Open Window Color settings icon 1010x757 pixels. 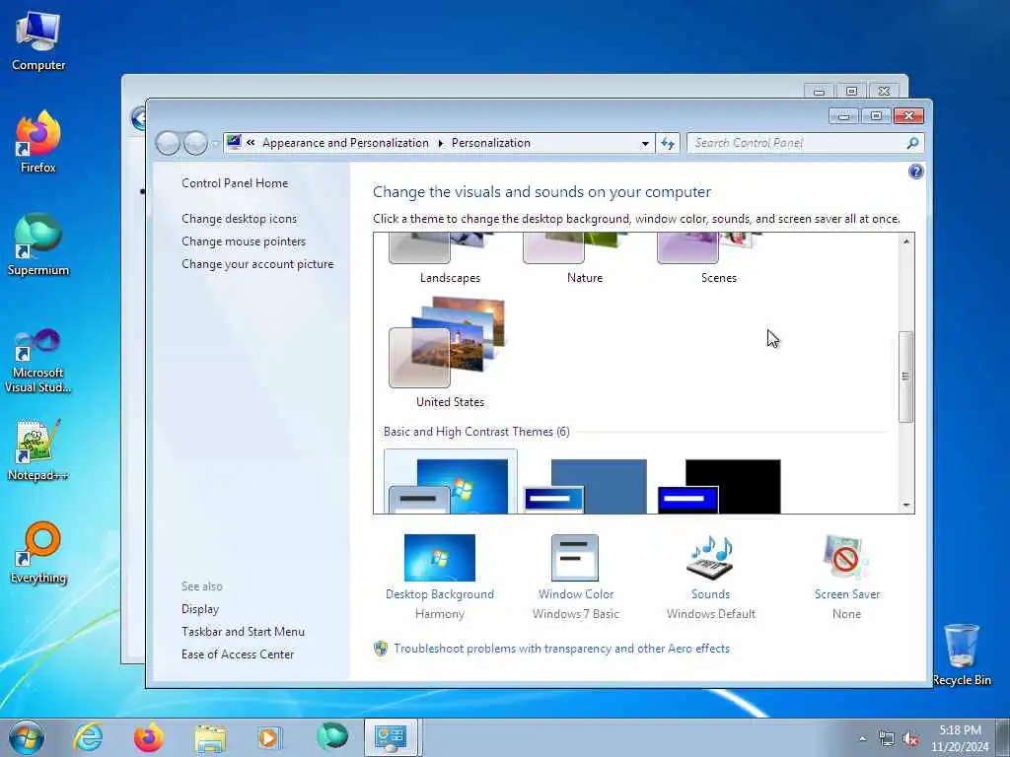click(x=575, y=558)
